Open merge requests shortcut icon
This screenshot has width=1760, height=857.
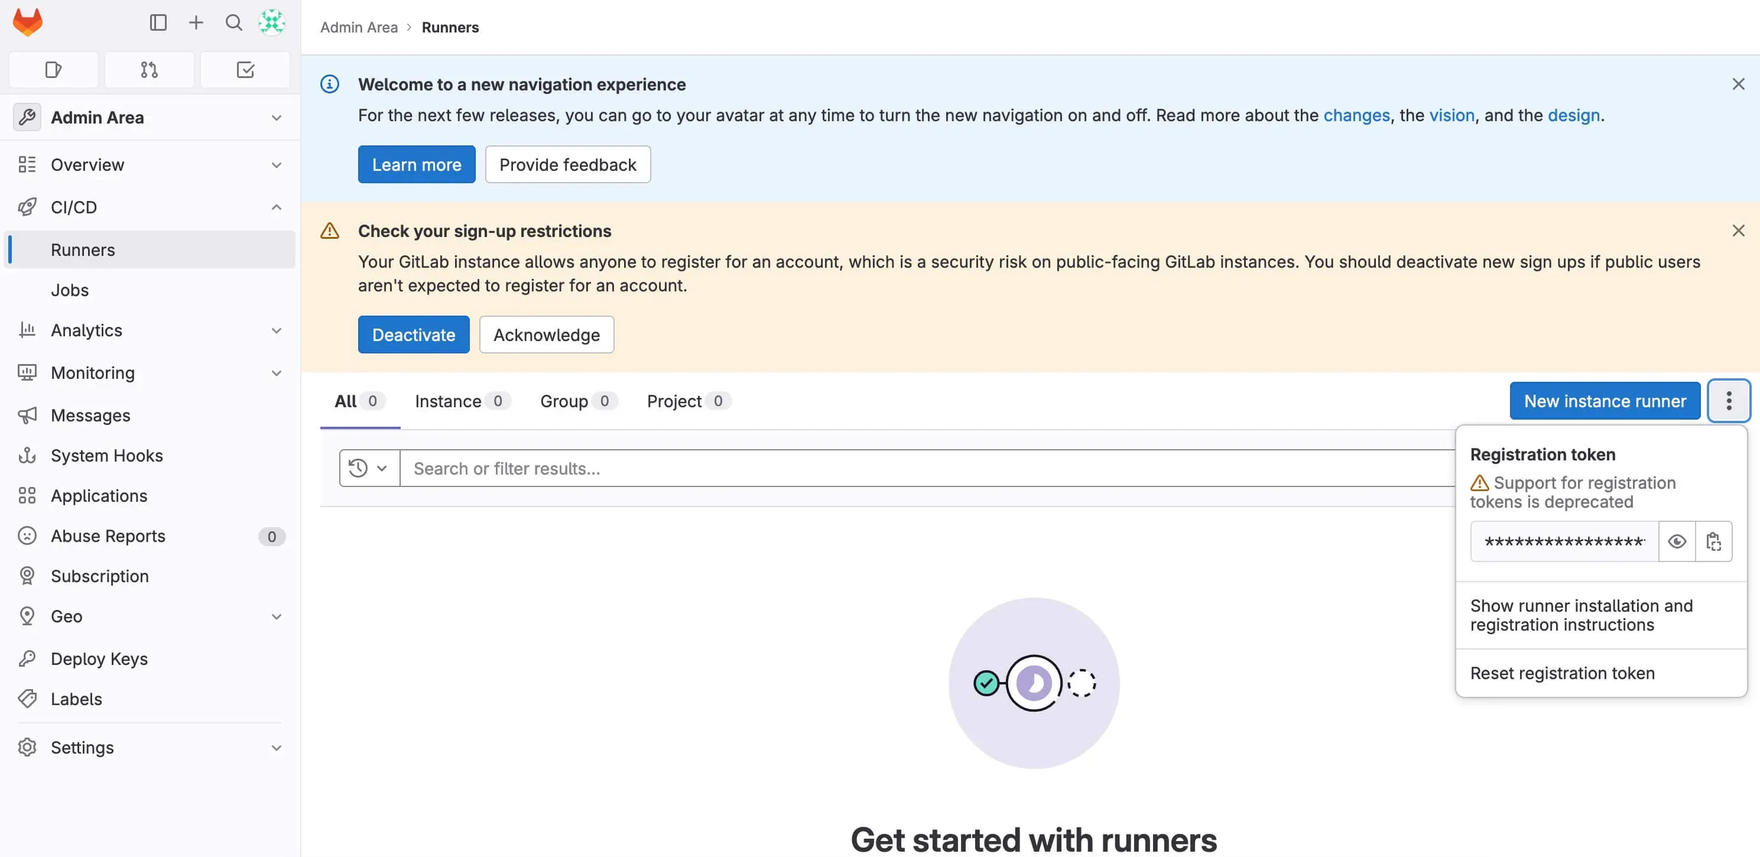(149, 70)
